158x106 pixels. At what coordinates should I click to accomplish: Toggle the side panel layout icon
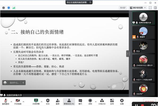155,8
